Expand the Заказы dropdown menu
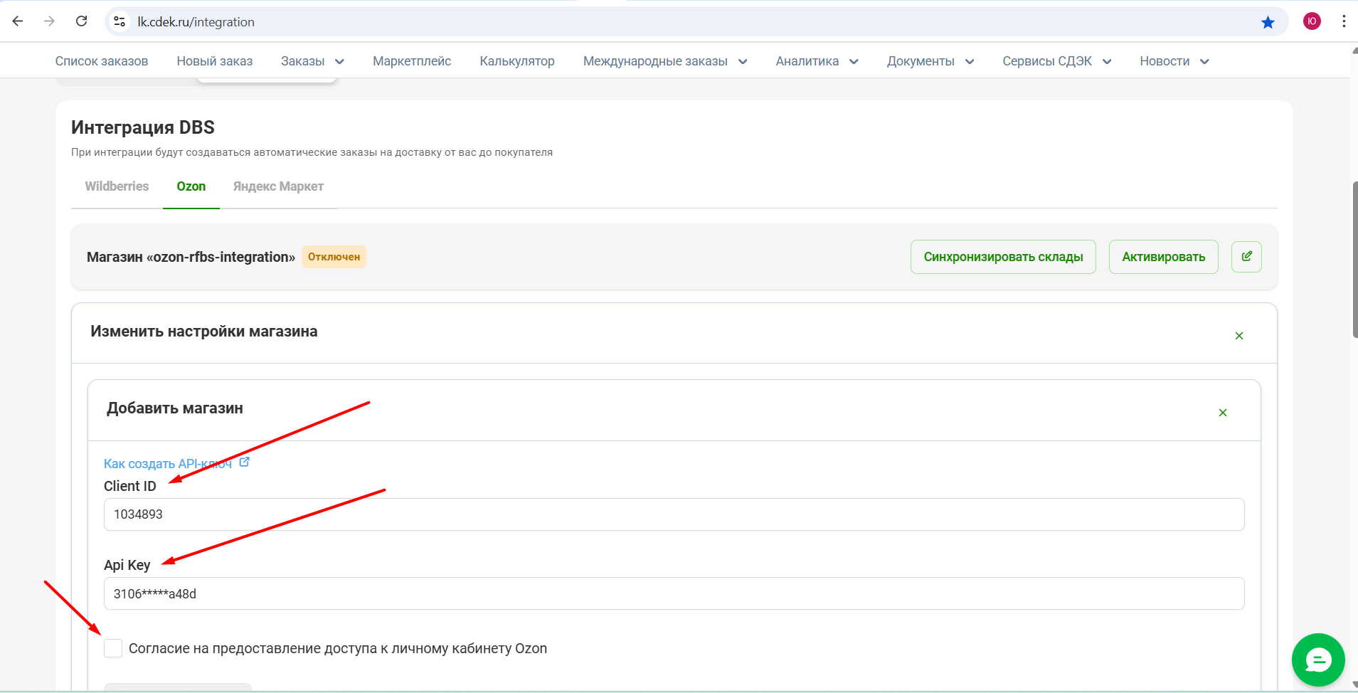Viewport: 1358px width, 693px height. (x=312, y=61)
